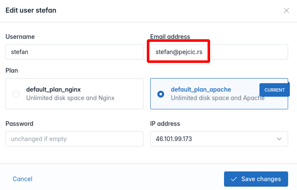This screenshot has height=190, width=297.
Task: Click the Password label
Action: [x=19, y=124]
